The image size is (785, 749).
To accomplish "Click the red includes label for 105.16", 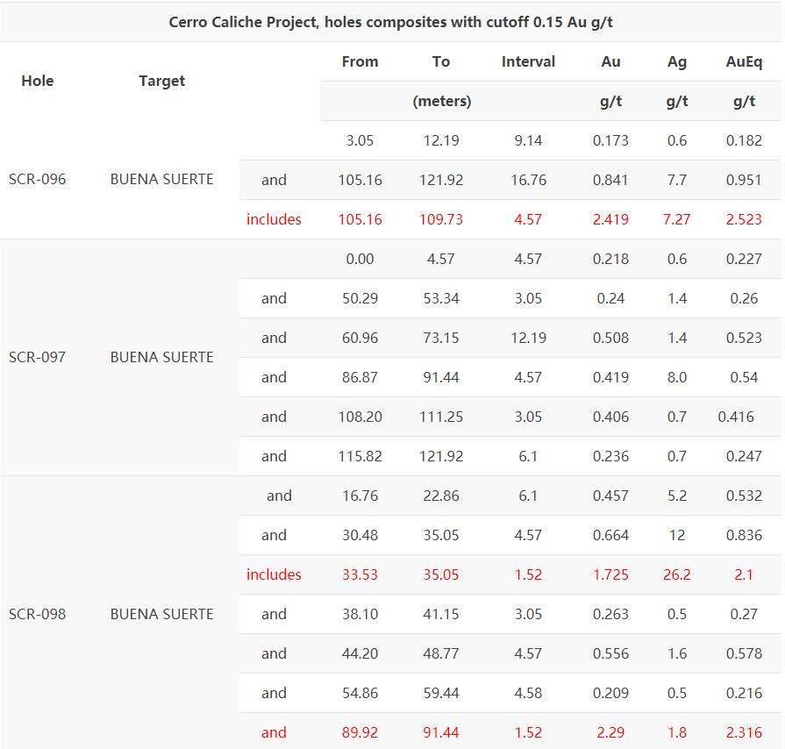I will (x=274, y=219).
